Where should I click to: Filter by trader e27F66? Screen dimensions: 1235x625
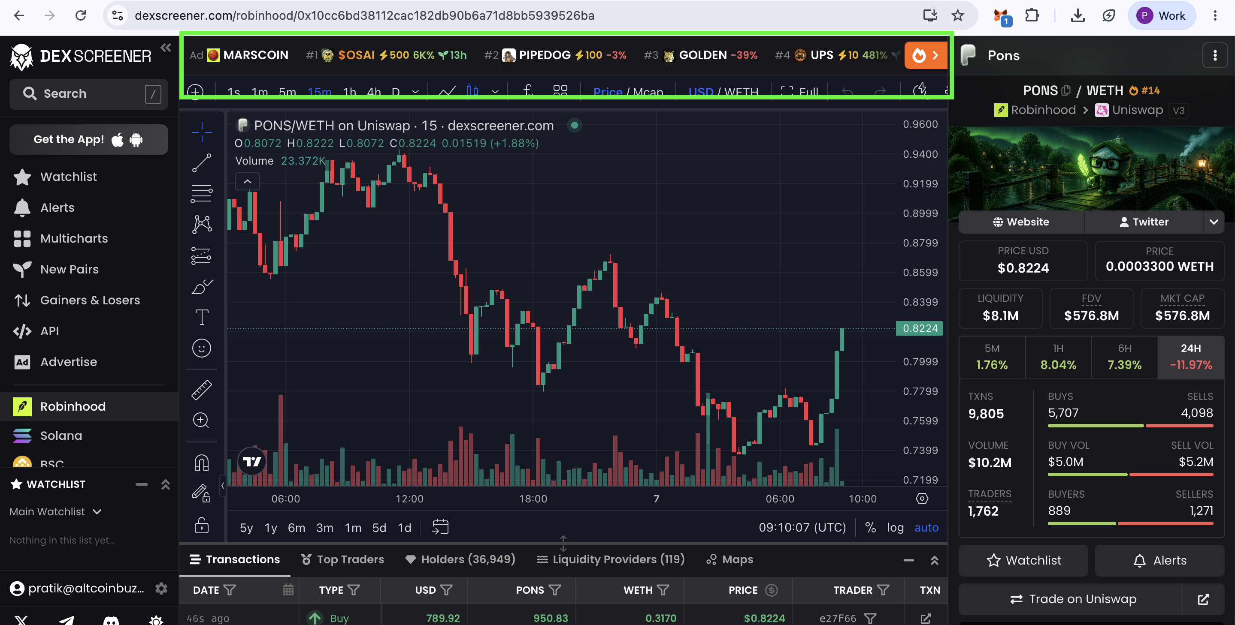click(870, 618)
